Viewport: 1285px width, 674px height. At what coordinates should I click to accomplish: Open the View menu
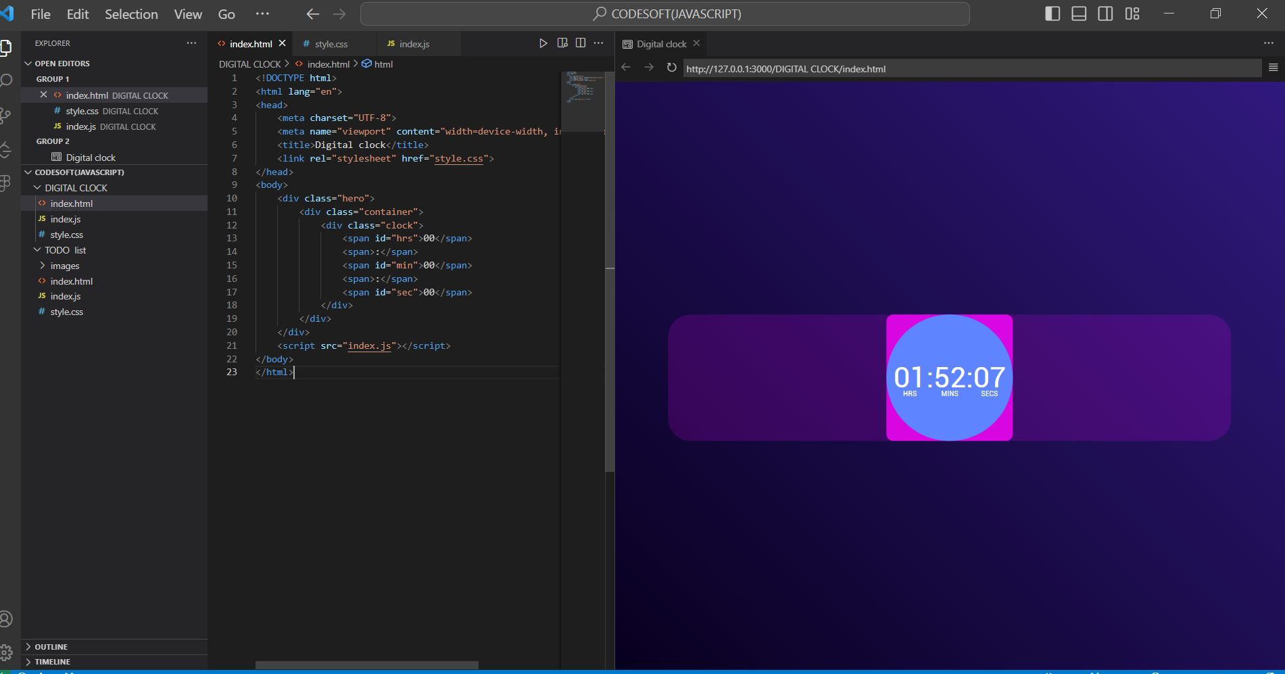pyautogui.click(x=188, y=14)
